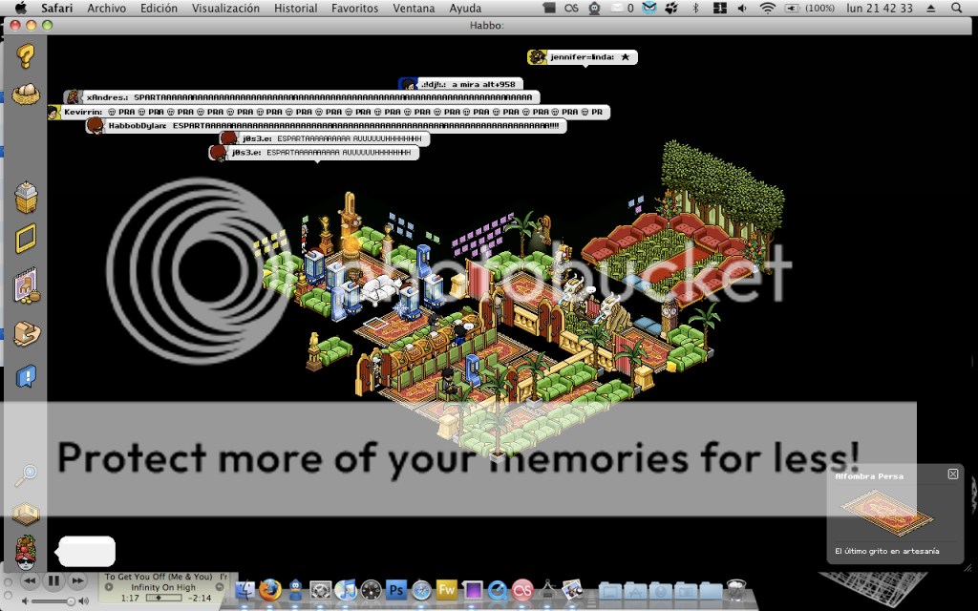Open the Habbo help question mark icon
Image resolution: width=978 pixels, height=611 pixels.
(27, 55)
